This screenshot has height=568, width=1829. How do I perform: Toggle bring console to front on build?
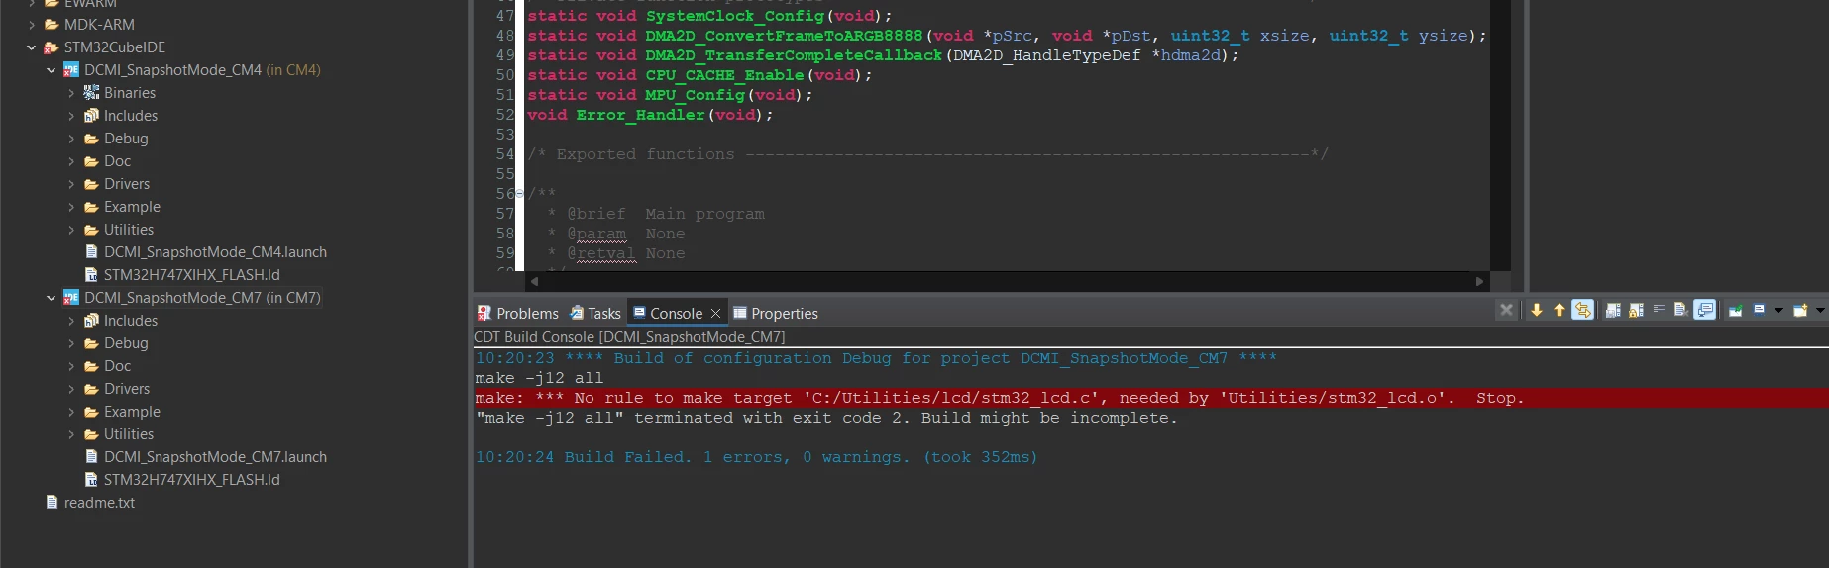click(x=1704, y=310)
